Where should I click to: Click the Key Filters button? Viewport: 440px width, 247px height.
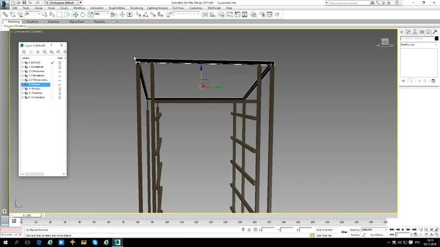coord(377,235)
